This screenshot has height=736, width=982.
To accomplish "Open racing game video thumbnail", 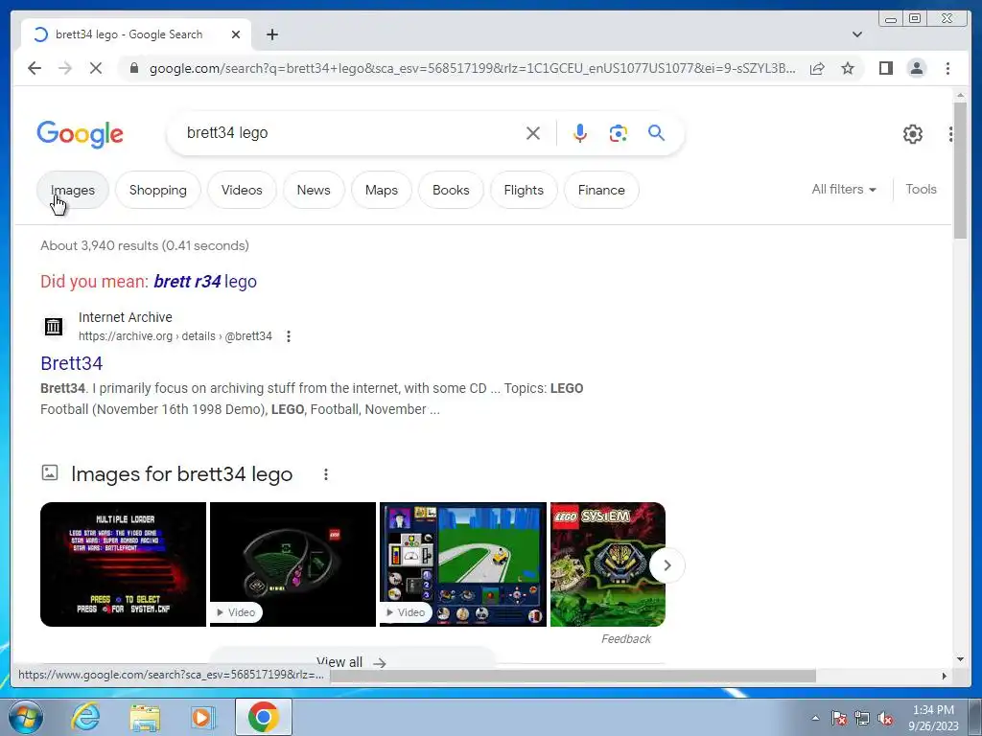I will 463,563.
